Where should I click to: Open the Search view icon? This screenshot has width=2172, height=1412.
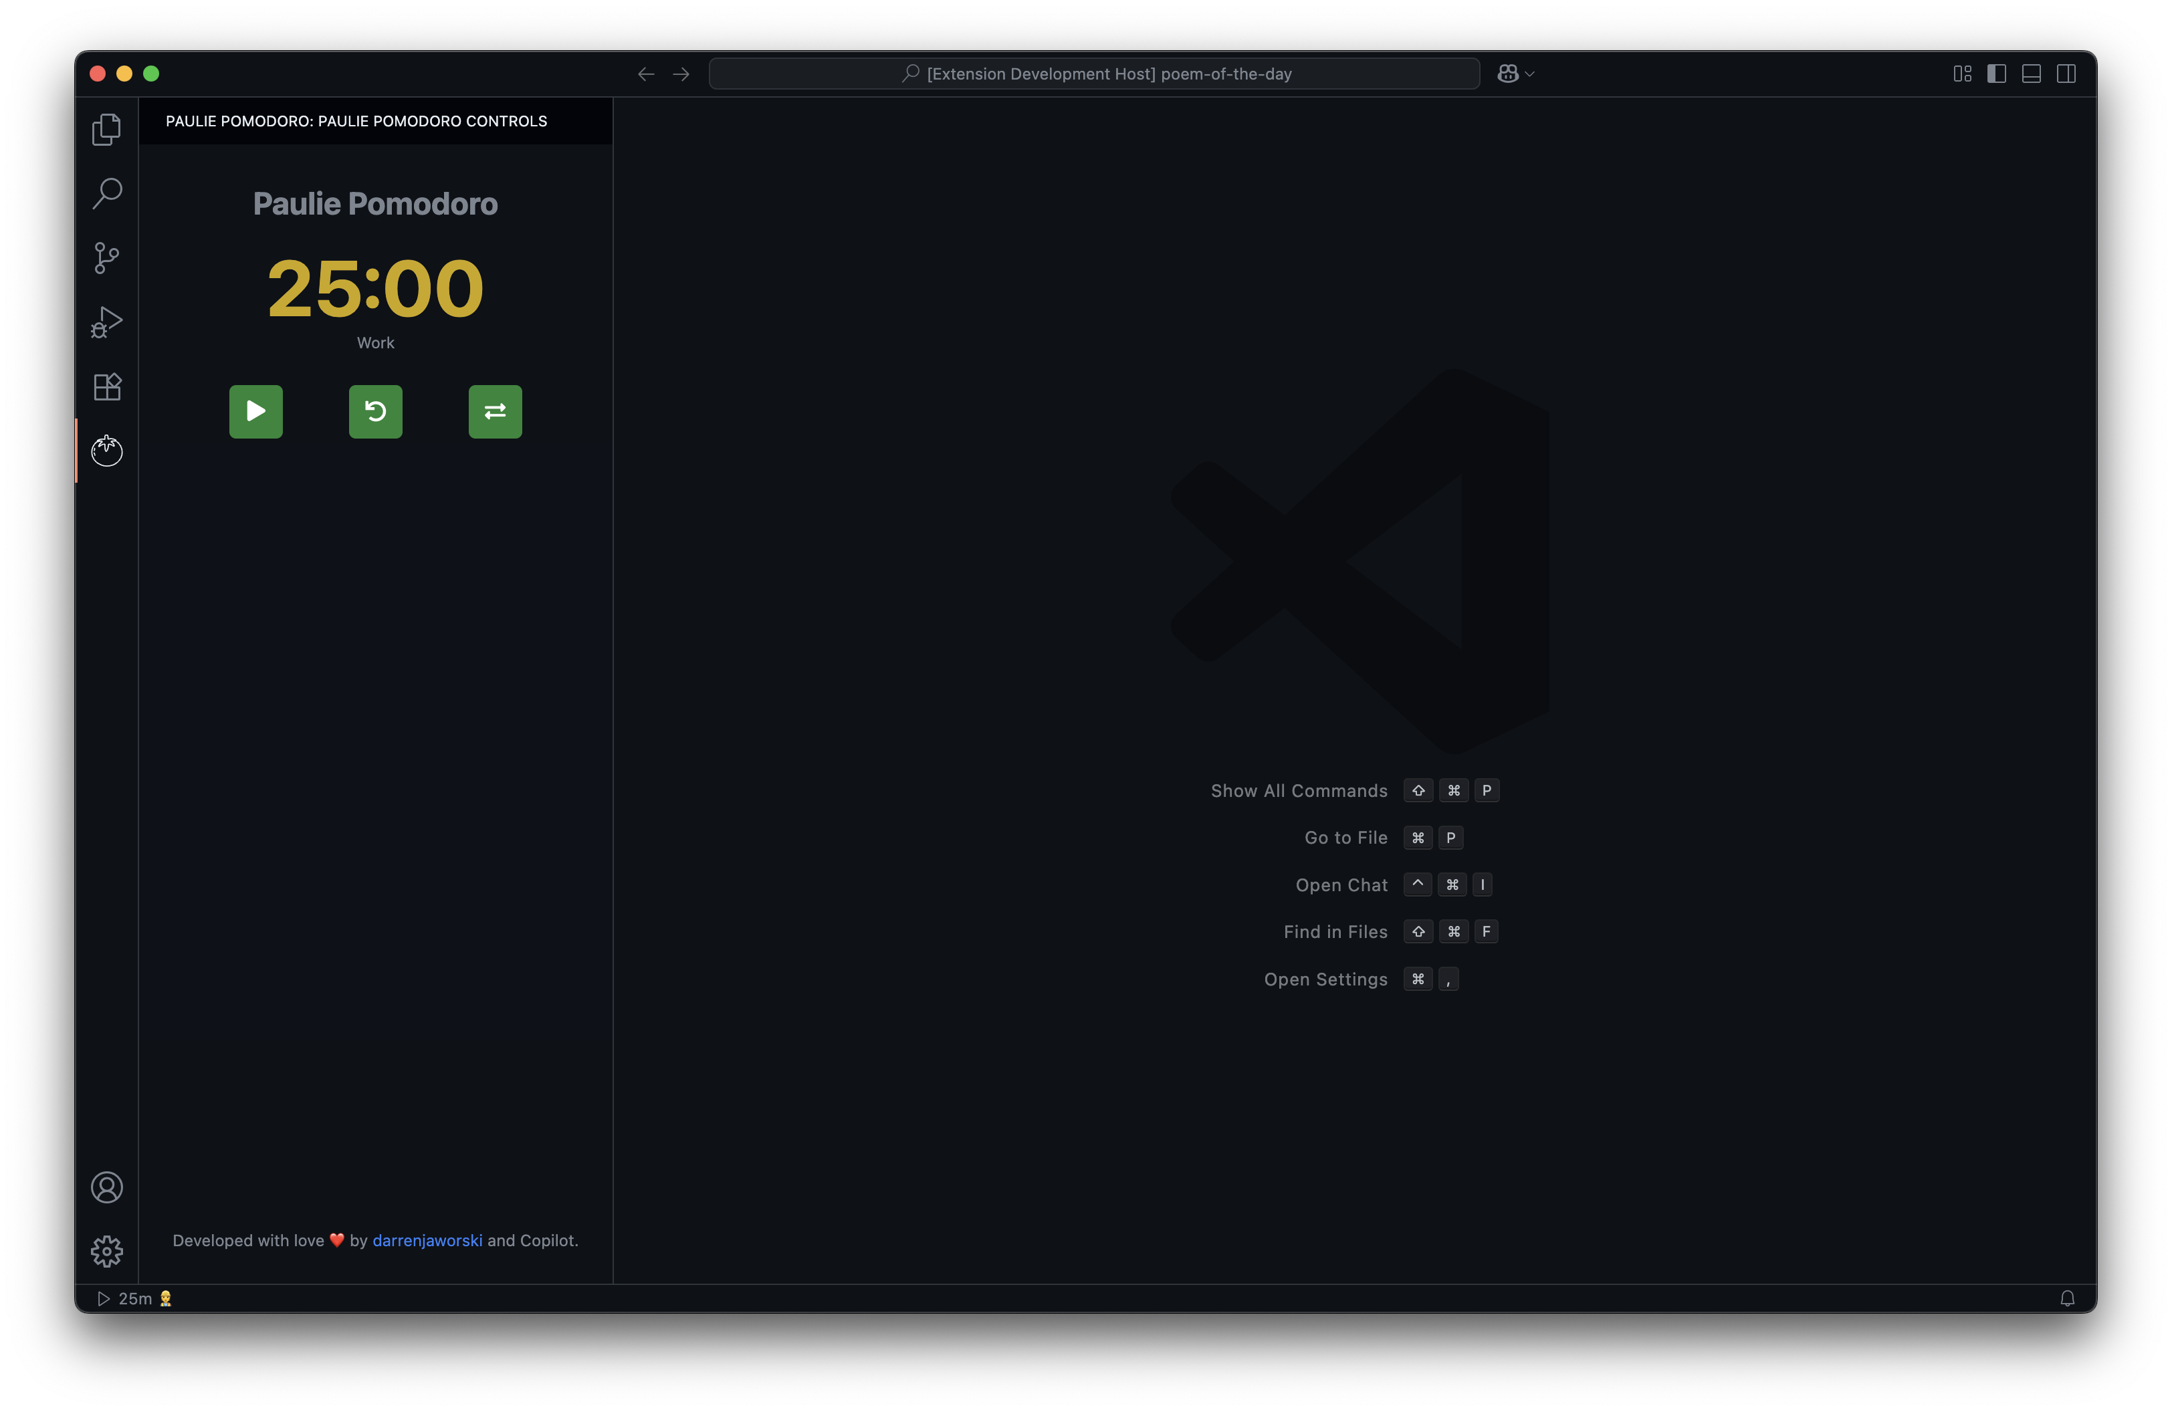click(107, 193)
